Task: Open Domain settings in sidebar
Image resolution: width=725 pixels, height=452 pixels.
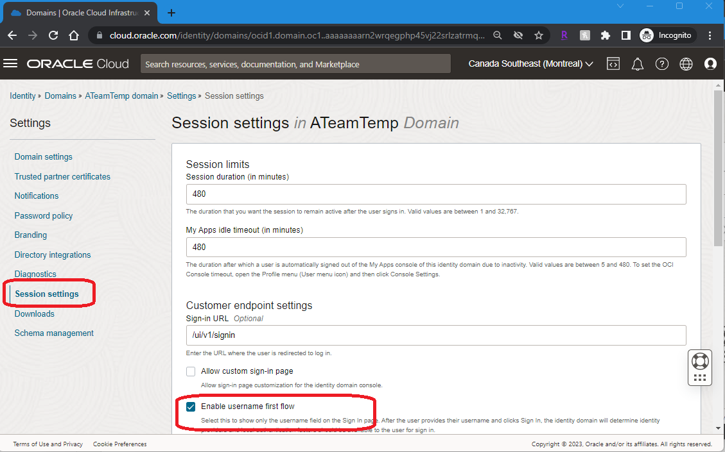Action: [44, 156]
